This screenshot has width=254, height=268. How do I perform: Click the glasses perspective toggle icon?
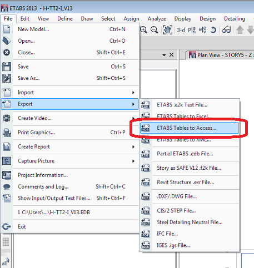pyautogui.click(x=226, y=30)
